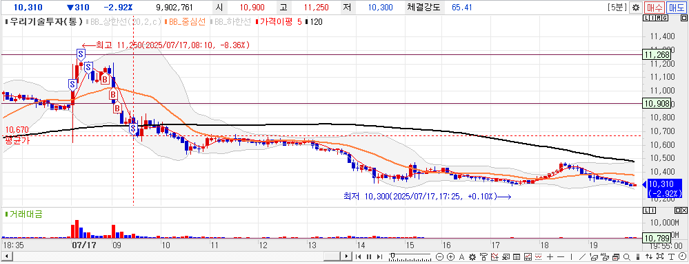This screenshot has height=264, width=689.
Task: Click the 10,908 horizontal line price tag
Action: (x=657, y=104)
